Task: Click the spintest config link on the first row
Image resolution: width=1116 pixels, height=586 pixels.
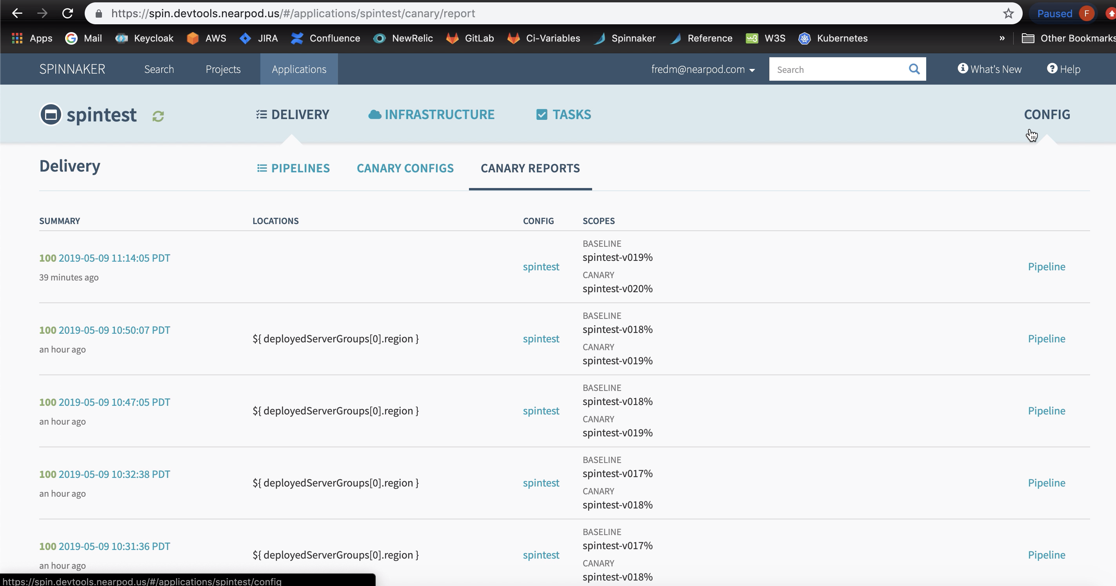Action: pyautogui.click(x=541, y=267)
